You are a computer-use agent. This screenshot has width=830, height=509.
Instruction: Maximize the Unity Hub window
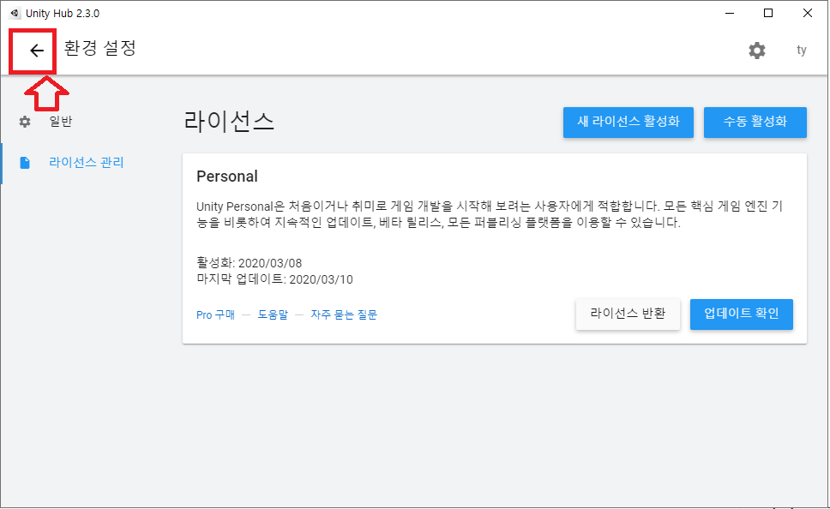coord(768,13)
